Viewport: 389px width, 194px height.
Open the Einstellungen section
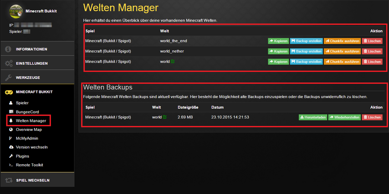coord(37,63)
